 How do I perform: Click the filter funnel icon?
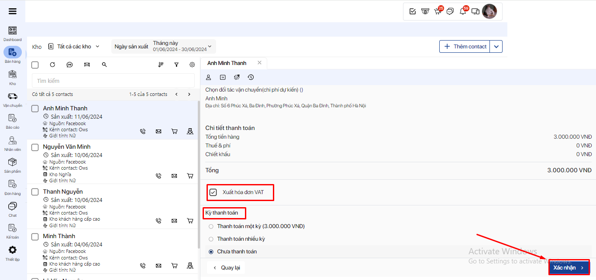pos(176,65)
